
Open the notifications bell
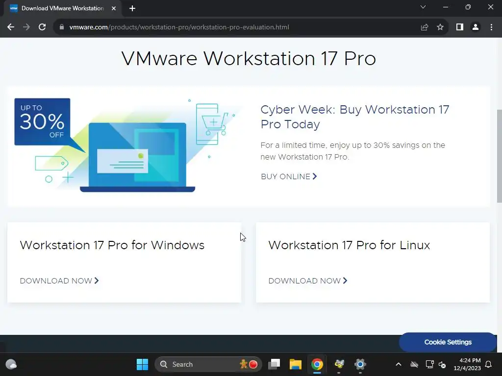pos(489,364)
